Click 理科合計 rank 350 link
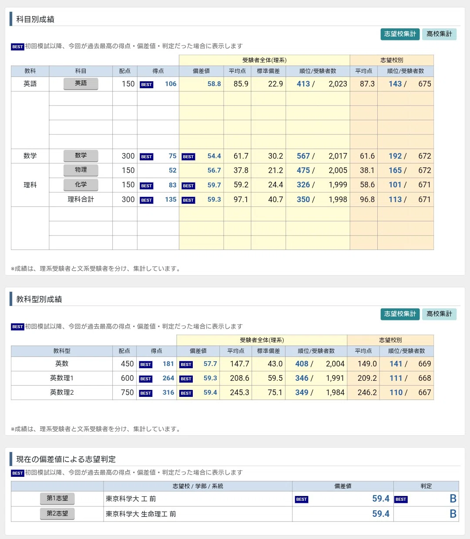 tap(303, 200)
